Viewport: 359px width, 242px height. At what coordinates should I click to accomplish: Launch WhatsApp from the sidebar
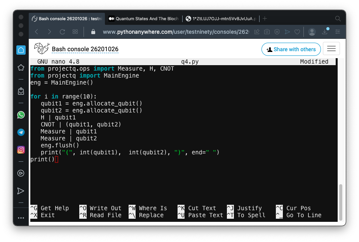(21, 115)
